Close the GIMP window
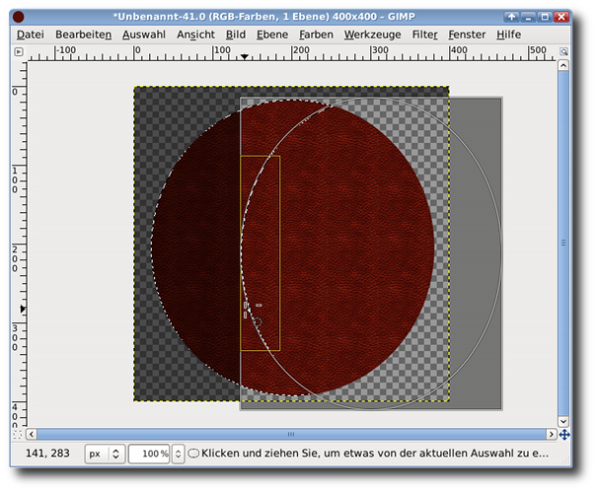The image size is (597, 492). click(561, 17)
